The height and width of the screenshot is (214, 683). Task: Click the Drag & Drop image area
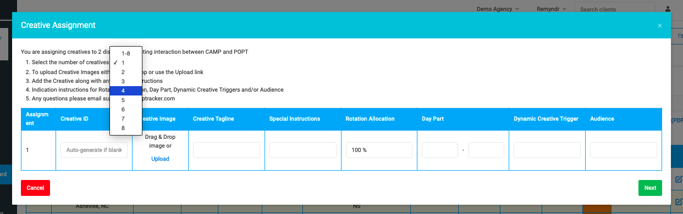point(160,141)
